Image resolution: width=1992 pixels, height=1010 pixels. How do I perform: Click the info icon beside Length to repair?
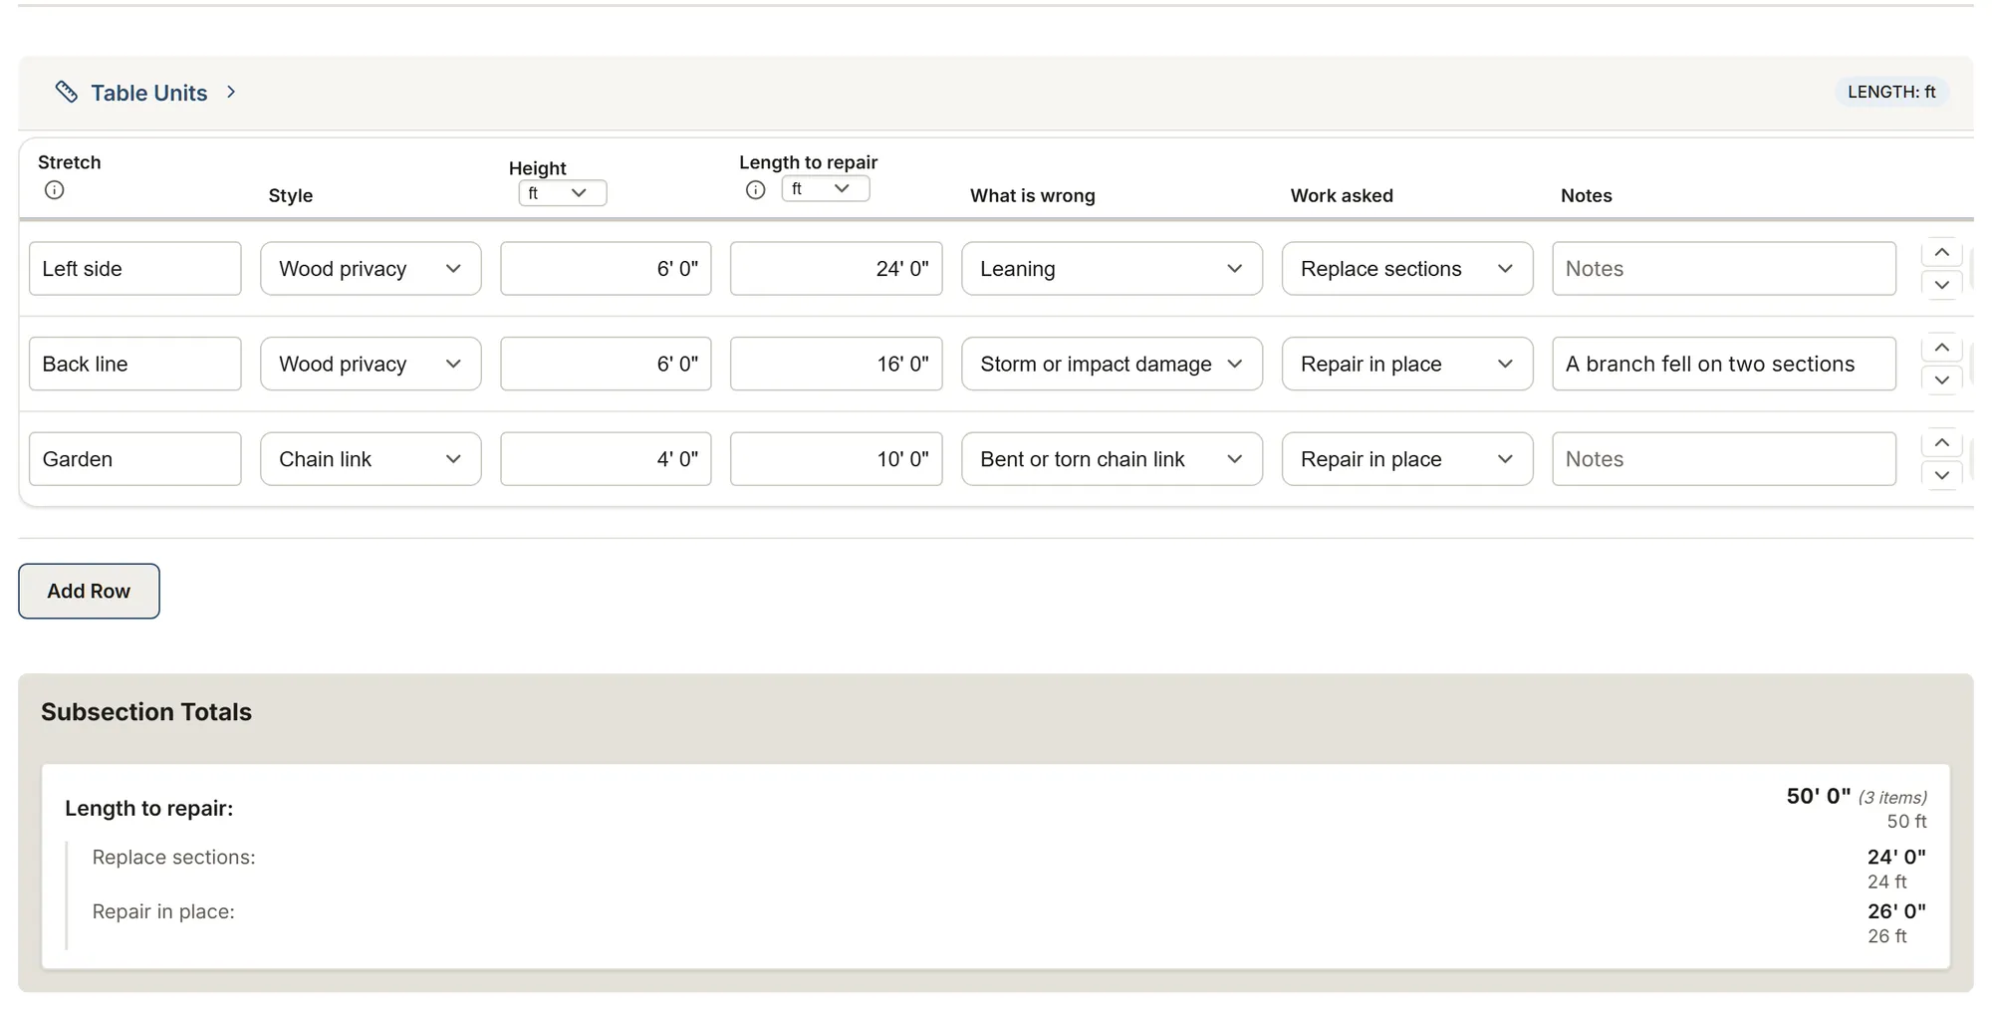(x=756, y=189)
